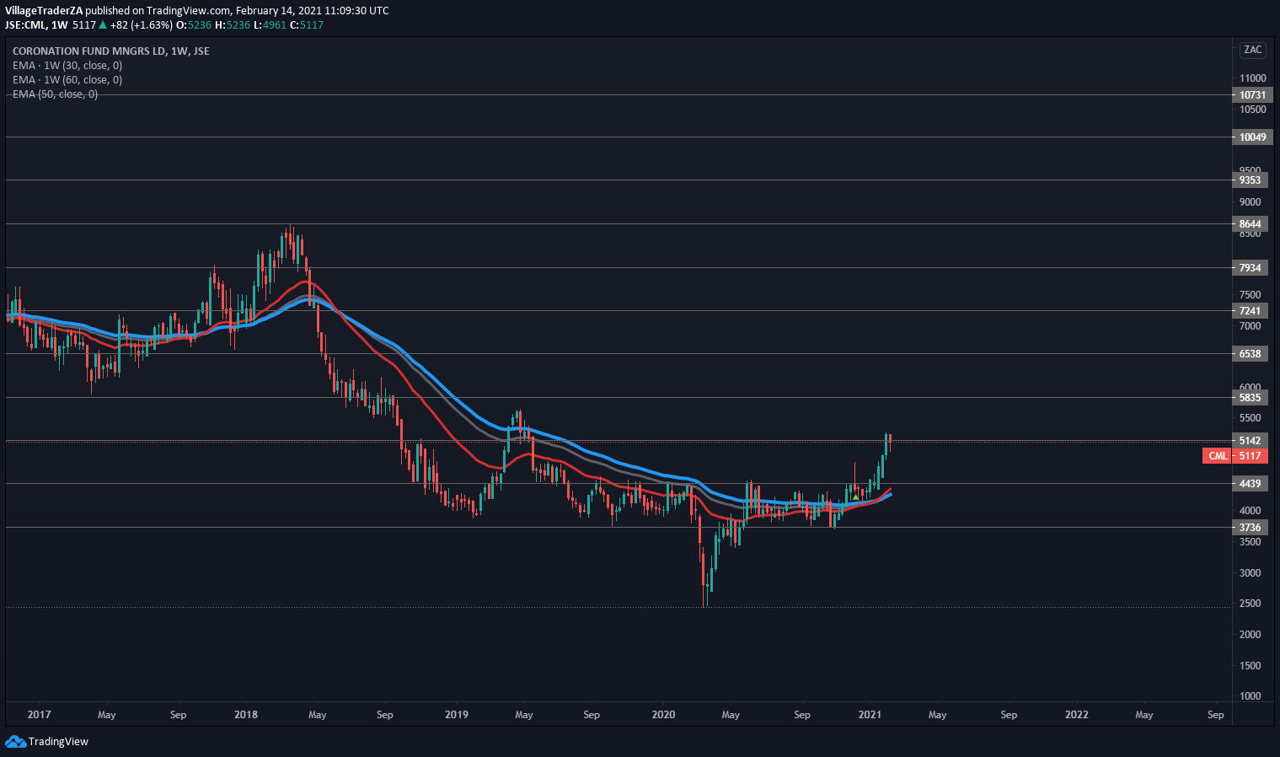Toggle the EMA 1W (60, close, 0) indicator
Image resolution: width=1280 pixels, height=757 pixels.
tap(67, 80)
